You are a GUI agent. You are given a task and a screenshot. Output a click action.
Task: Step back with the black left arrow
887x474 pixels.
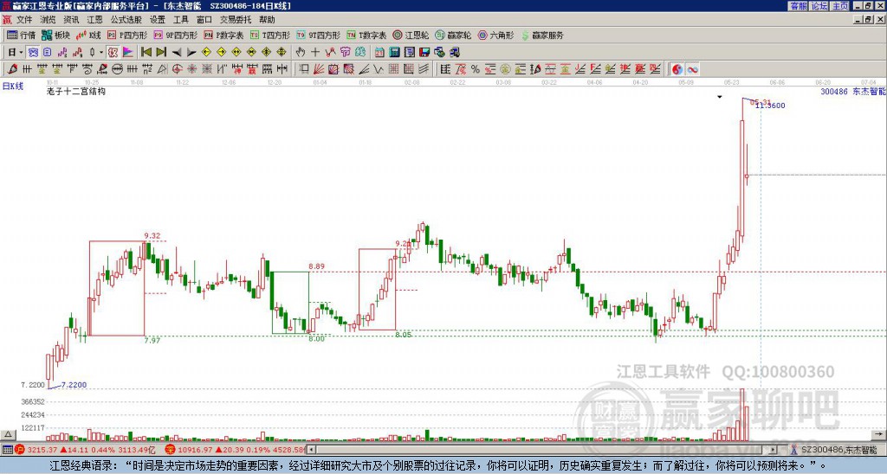coord(177,53)
